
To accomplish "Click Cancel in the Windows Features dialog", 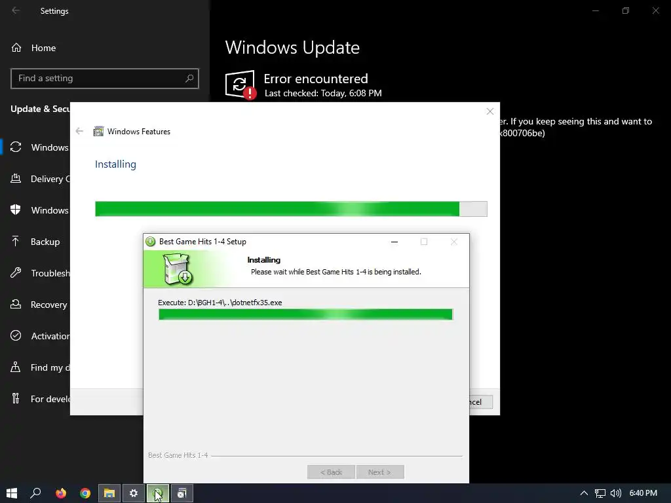I will 481,402.
